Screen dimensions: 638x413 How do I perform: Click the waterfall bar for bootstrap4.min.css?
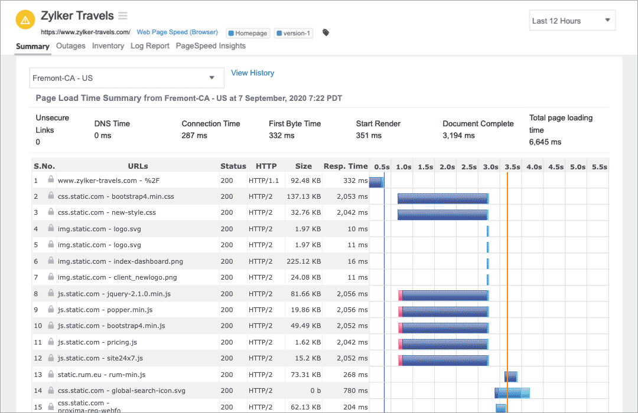pyautogui.click(x=442, y=199)
